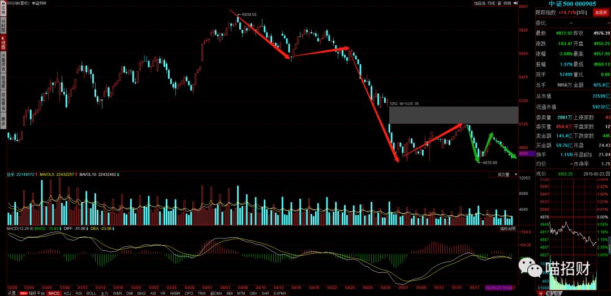This screenshot has width=611, height=296.
Task: Select the MTM indicator tab
Action: click(242, 293)
